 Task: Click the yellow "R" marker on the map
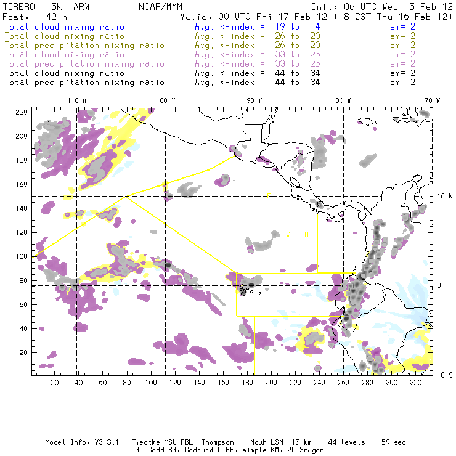pos(306,234)
